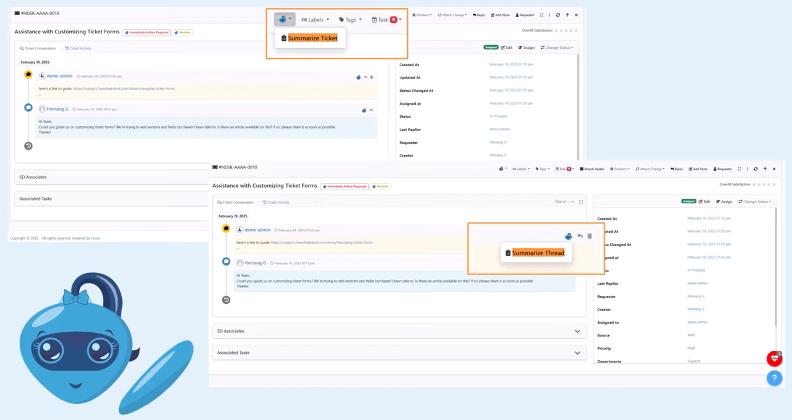Select the Add Note toolbar icon

pos(698,169)
